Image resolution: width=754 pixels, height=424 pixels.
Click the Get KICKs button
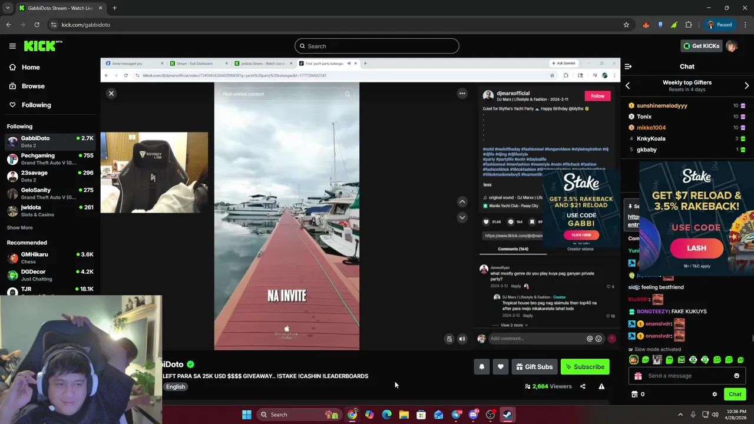click(x=700, y=46)
